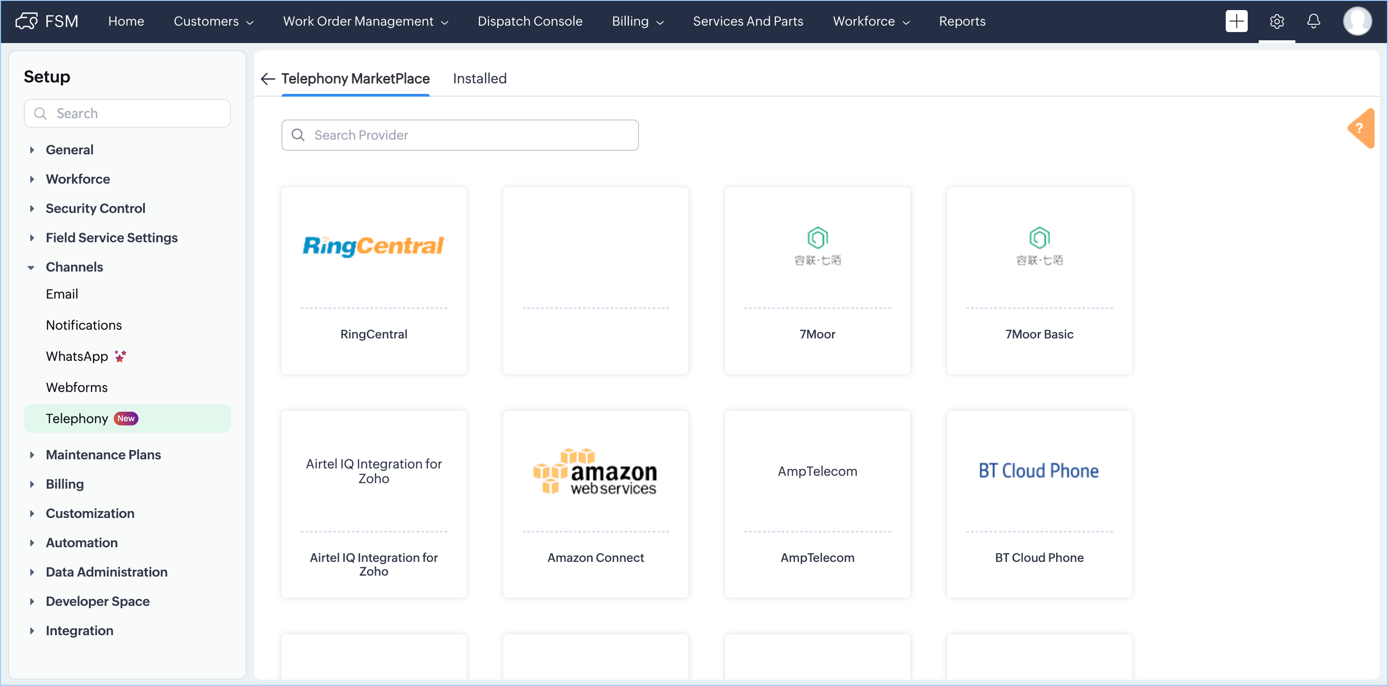Click the back arrow beside Telephony MarketPlace
The height and width of the screenshot is (686, 1388).
pyautogui.click(x=268, y=79)
